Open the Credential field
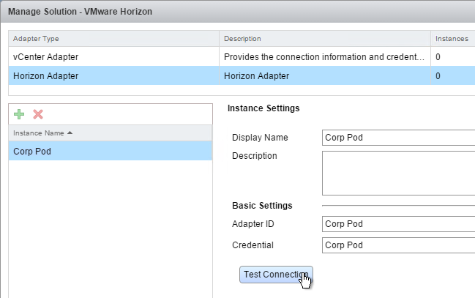475x298 pixels. [398, 245]
